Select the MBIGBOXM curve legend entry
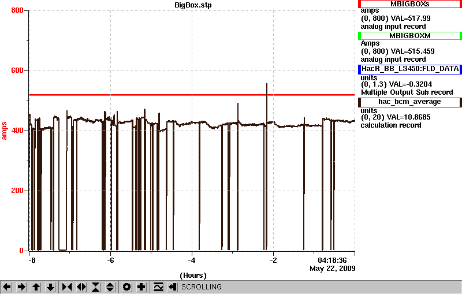 point(410,36)
